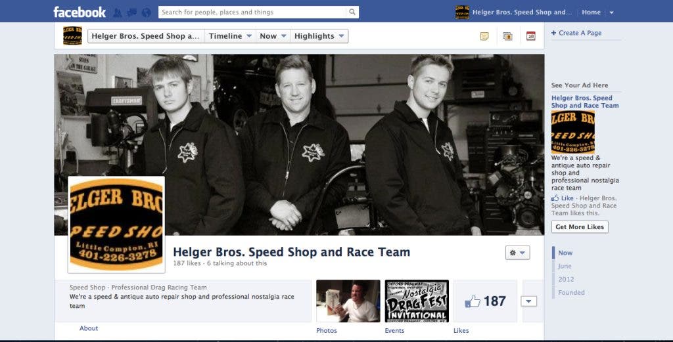The image size is (673, 342).
Task: Click small page logo in sticky header
Action: (72, 35)
